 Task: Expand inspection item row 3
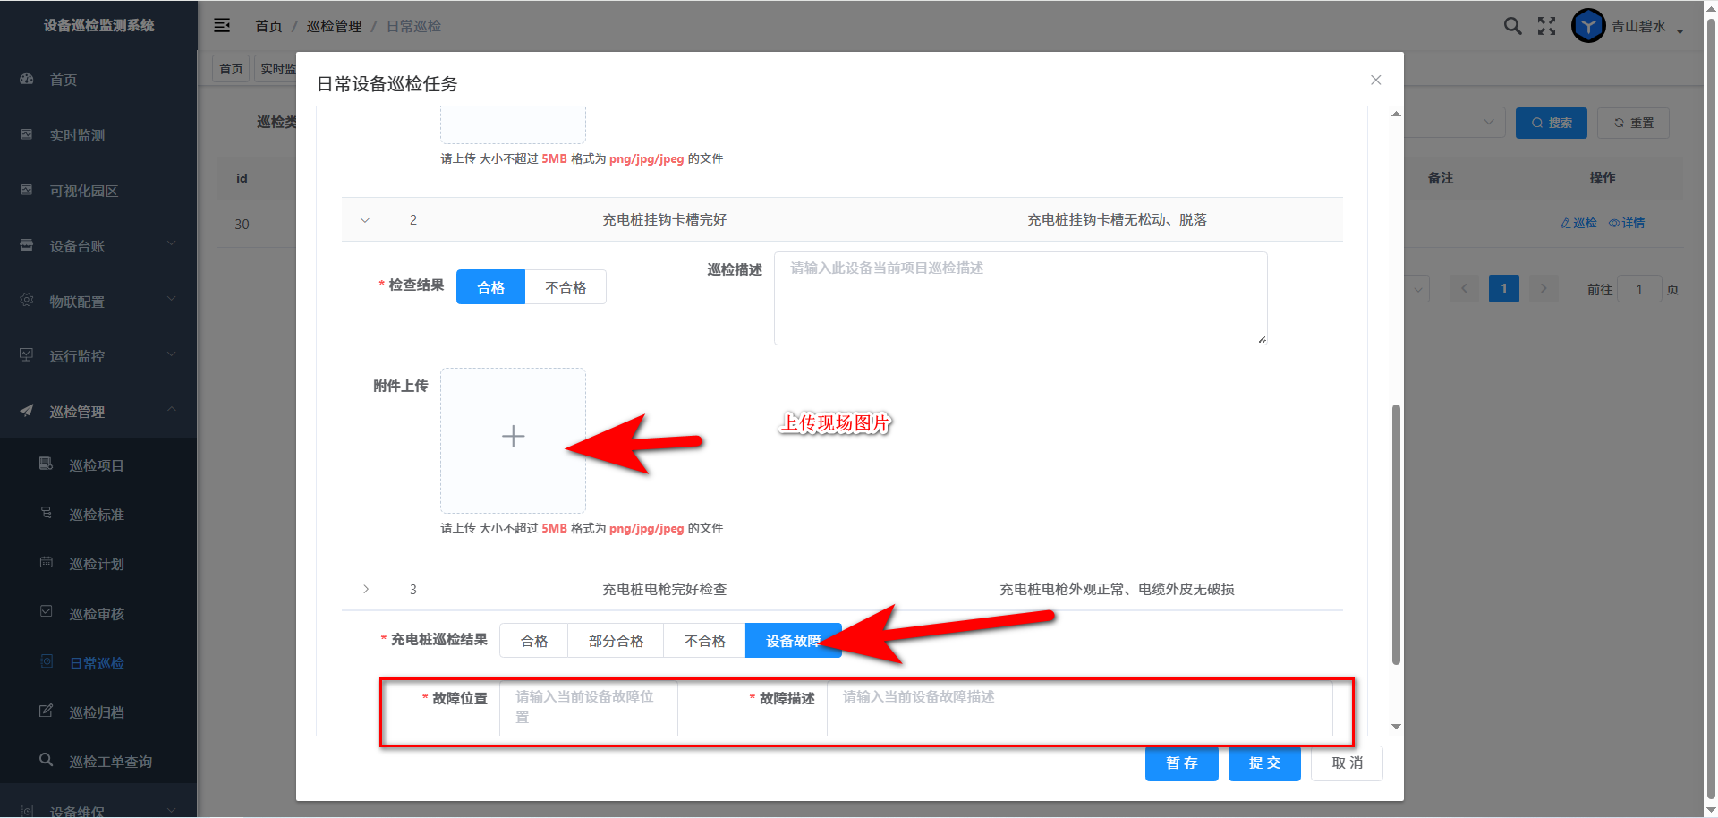(x=365, y=589)
